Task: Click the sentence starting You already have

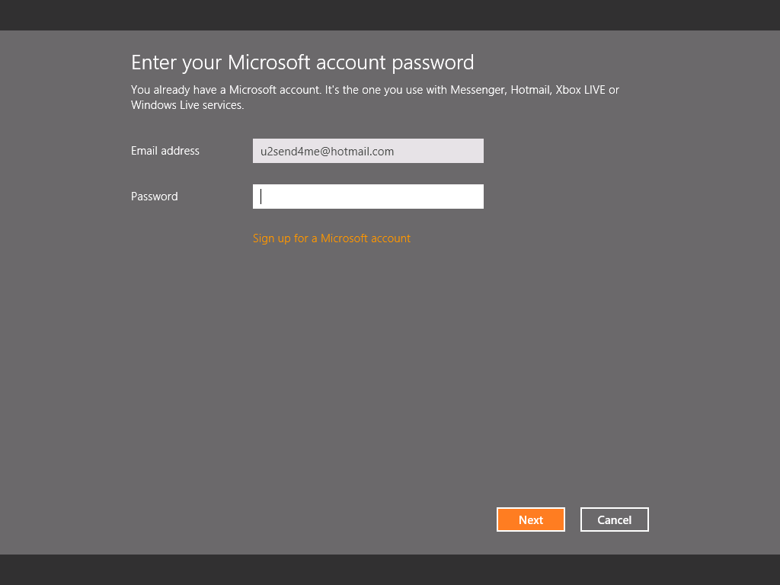Action: click(x=225, y=90)
